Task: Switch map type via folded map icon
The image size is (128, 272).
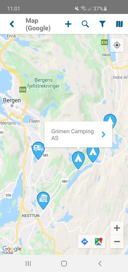Action: point(119,24)
